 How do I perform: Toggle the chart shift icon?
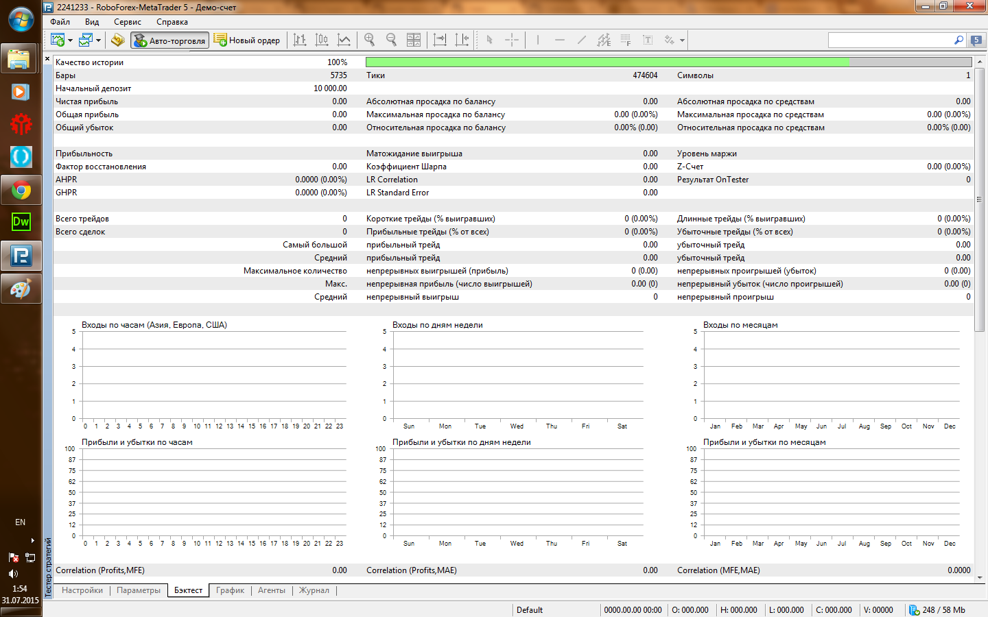pos(462,40)
